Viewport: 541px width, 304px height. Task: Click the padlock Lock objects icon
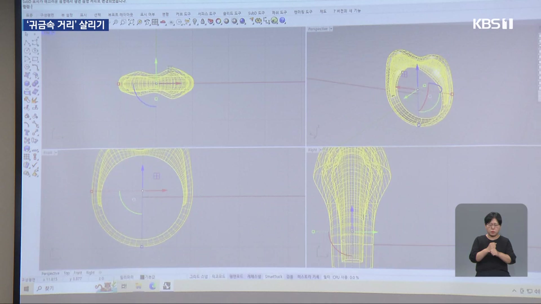pyautogui.click(x=203, y=22)
